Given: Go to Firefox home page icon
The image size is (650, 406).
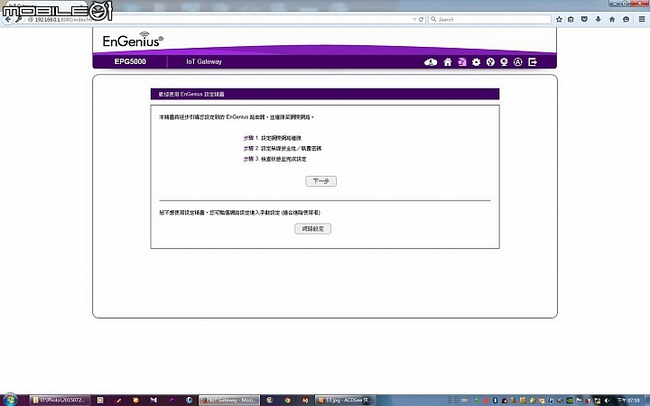Looking at the screenshot, I should pos(612,20).
